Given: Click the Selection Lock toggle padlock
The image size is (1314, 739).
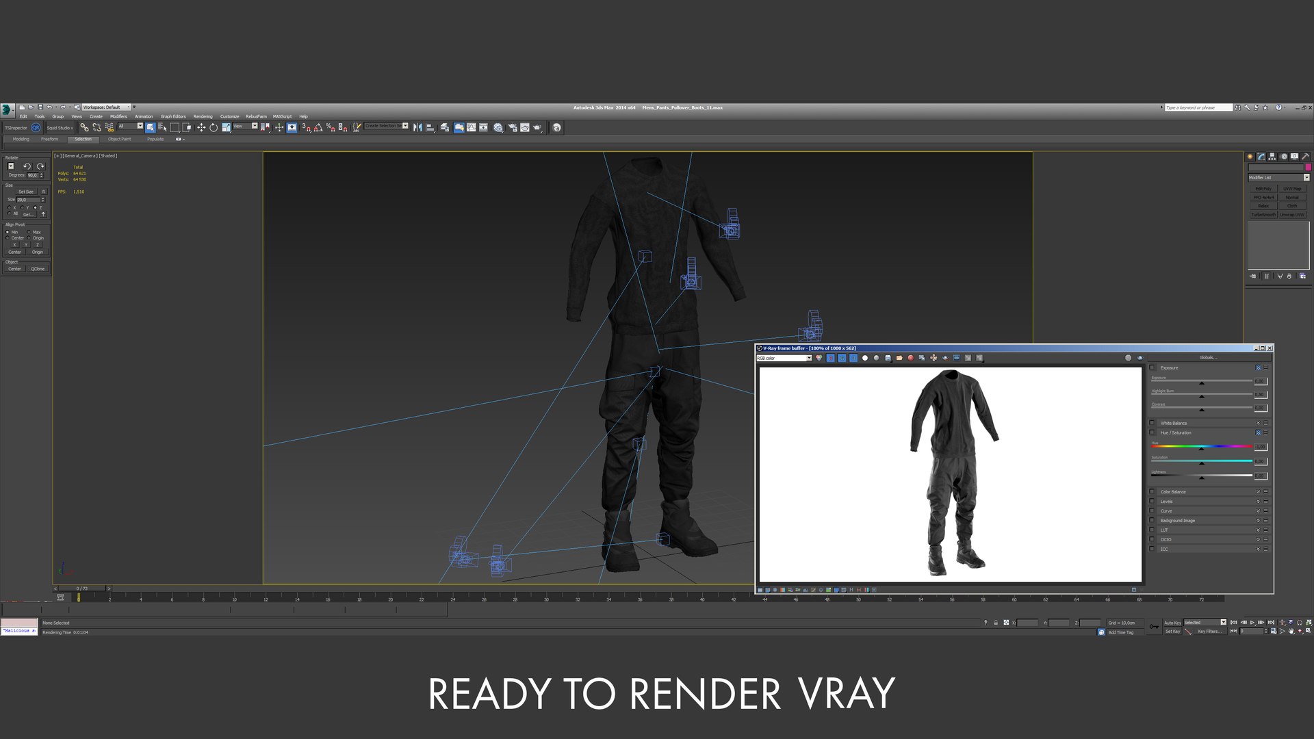Looking at the screenshot, I should click(996, 623).
